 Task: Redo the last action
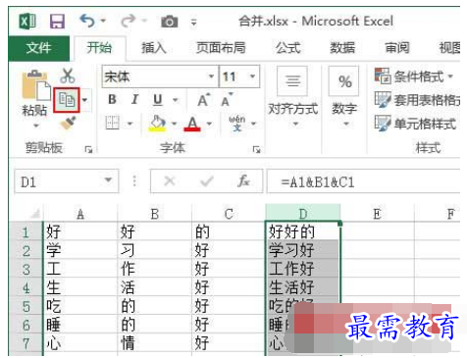[128, 21]
